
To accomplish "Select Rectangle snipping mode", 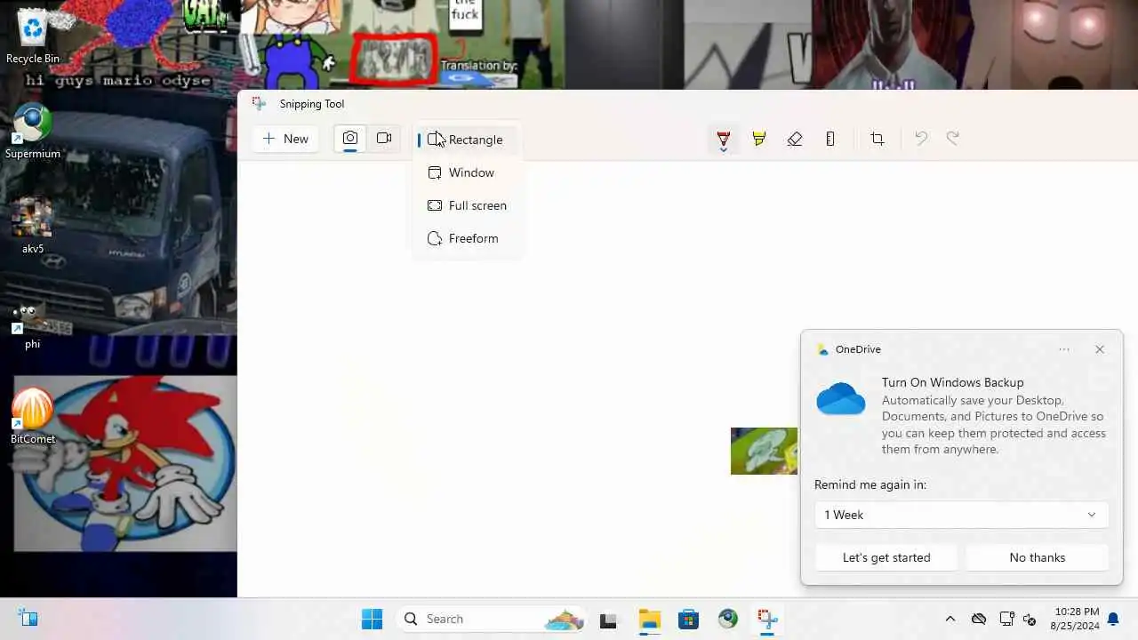I will (x=467, y=140).
